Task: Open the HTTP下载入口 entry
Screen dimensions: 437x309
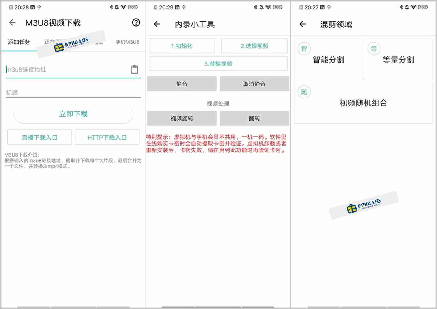Action: point(107,137)
